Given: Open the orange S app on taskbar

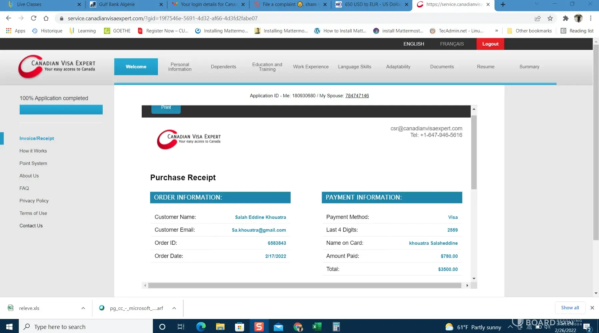Looking at the screenshot, I should [259, 327].
